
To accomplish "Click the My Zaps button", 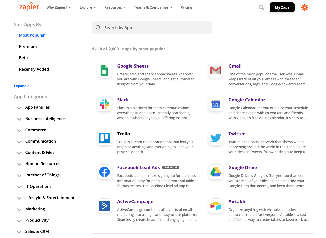I will 282,7.
